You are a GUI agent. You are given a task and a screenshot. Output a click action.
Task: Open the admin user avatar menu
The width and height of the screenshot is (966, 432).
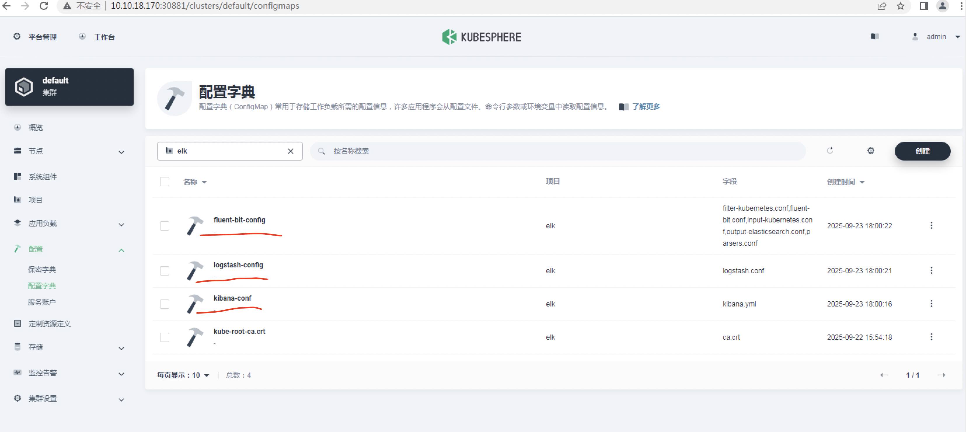pyautogui.click(x=915, y=36)
